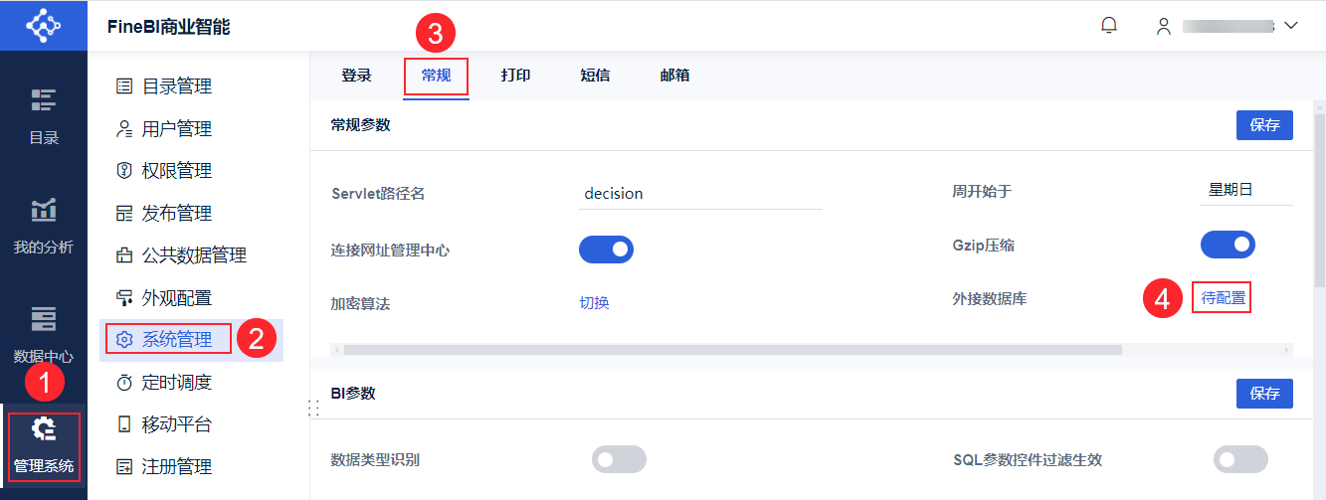Click the Servlet路径名 input field
The width and height of the screenshot is (1326, 500).
(700, 194)
